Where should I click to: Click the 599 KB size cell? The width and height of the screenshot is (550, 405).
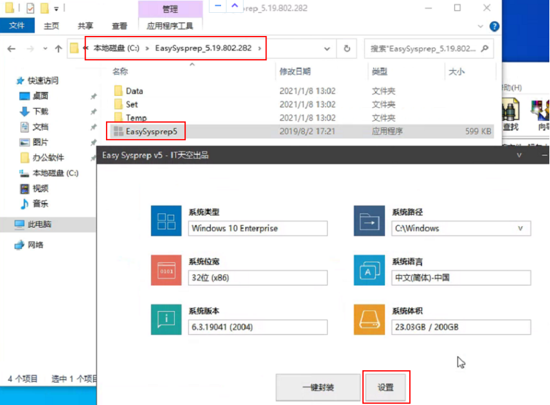tap(478, 131)
